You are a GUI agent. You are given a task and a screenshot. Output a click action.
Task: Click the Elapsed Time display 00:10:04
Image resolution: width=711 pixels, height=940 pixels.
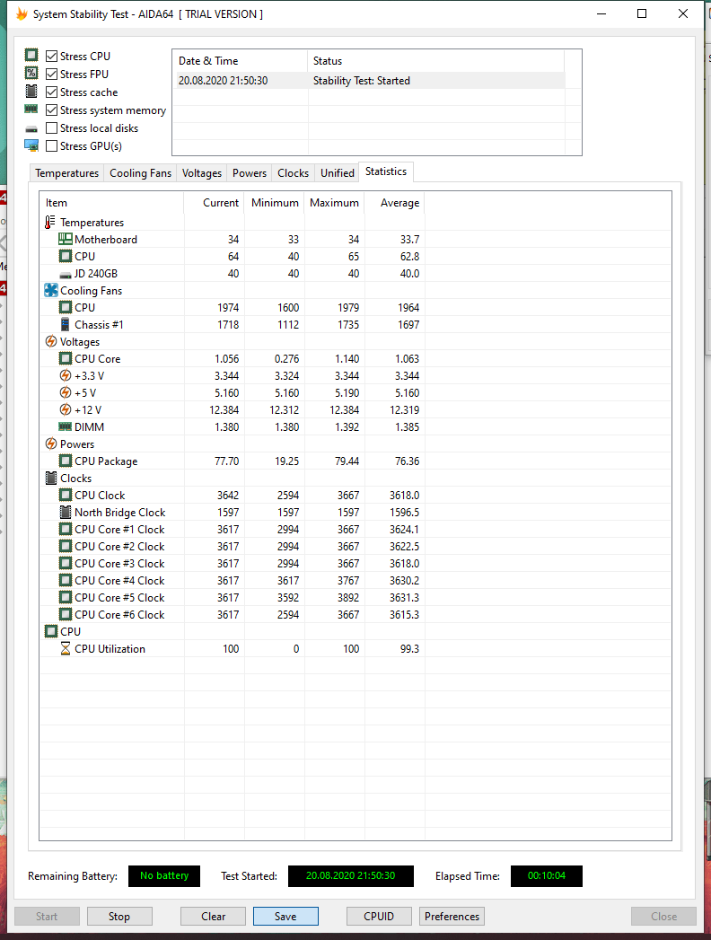pos(546,876)
